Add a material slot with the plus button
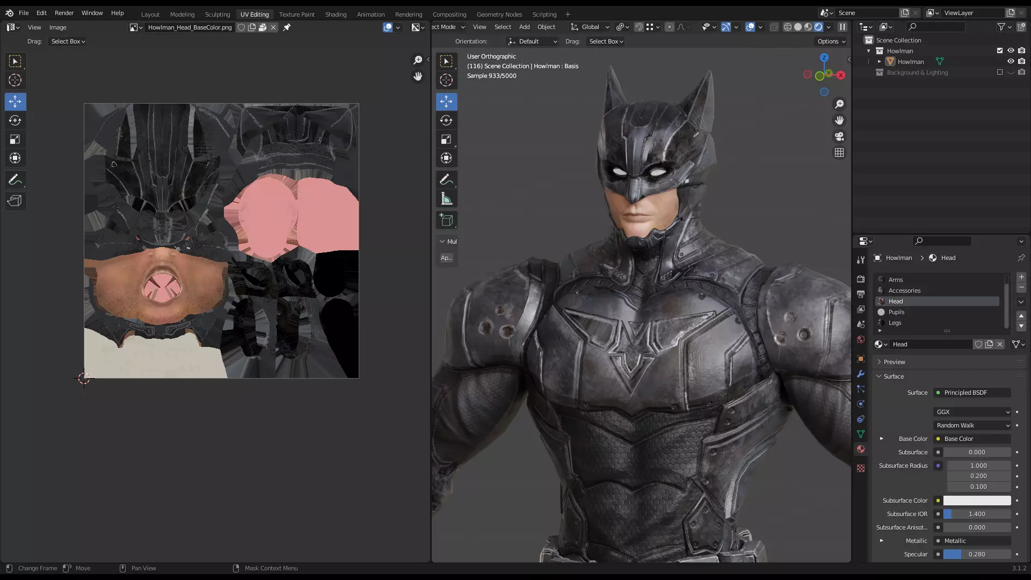Viewport: 1031px width, 580px height. pos(1021,277)
